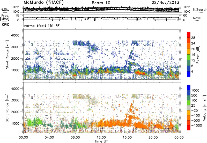207x143 pixels.
Task: Click the '60' Nave axis value
Action: [185, 15]
